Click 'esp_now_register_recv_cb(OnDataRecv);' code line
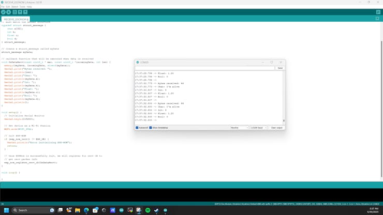383x215 pixels. [31, 162]
